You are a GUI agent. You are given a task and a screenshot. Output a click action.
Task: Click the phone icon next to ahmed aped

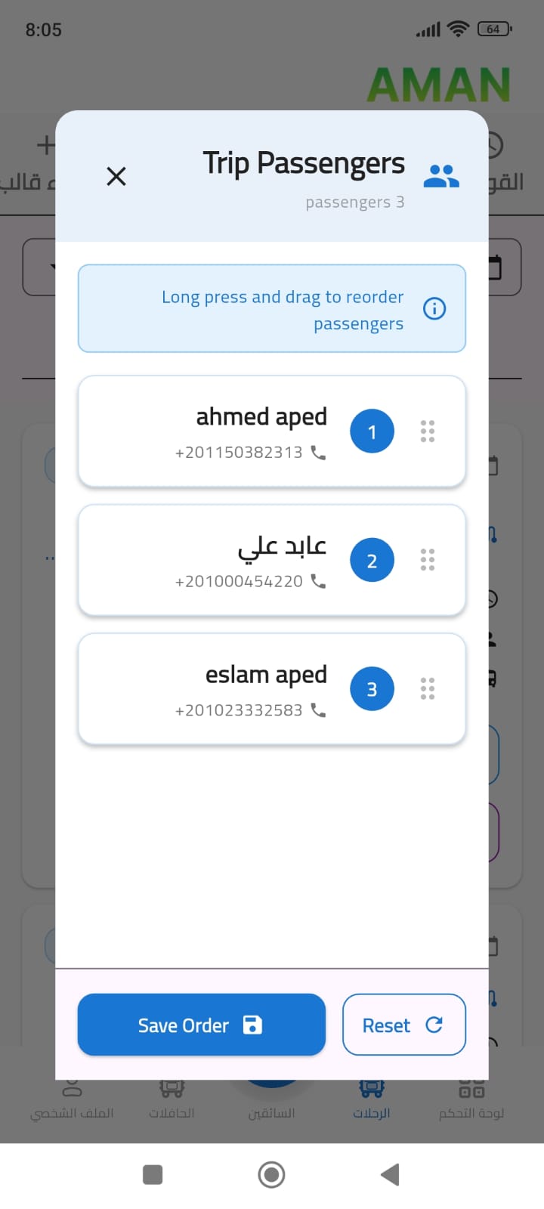point(318,453)
